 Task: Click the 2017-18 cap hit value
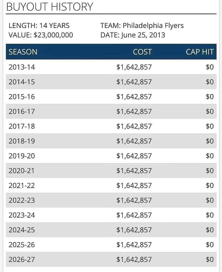coord(210,126)
